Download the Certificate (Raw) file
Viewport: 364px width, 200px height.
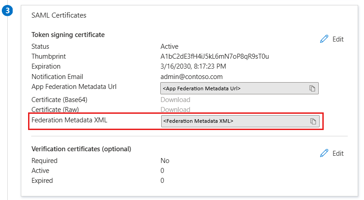point(175,110)
